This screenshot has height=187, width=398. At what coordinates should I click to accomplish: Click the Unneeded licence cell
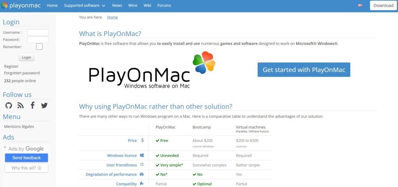(x=167, y=156)
